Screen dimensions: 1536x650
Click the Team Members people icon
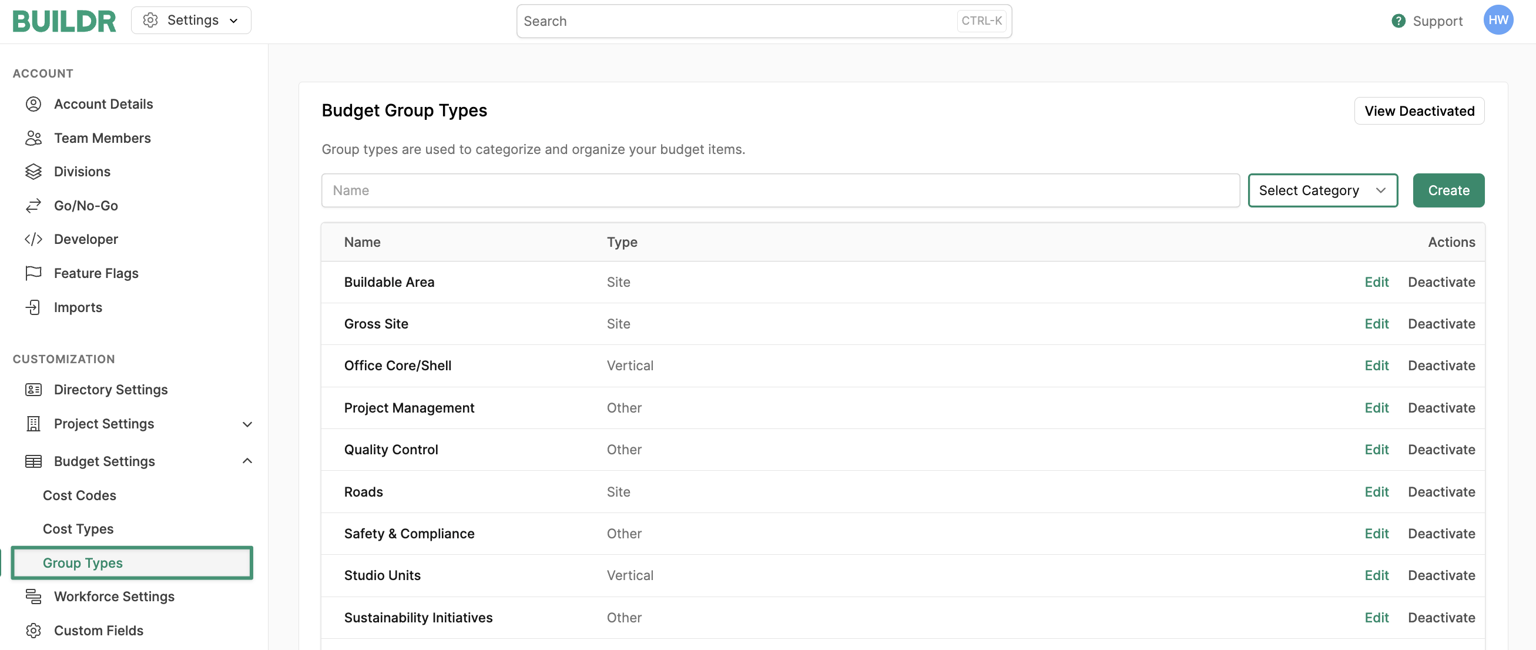click(x=33, y=138)
